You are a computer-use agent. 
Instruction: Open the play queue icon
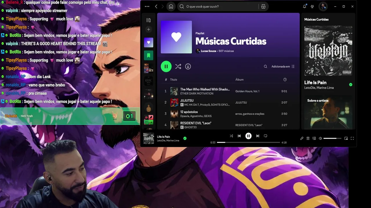click(308, 138)
